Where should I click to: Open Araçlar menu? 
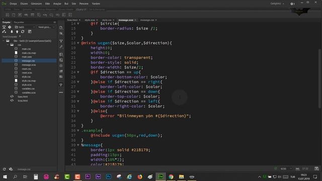[x=57, y=4]
